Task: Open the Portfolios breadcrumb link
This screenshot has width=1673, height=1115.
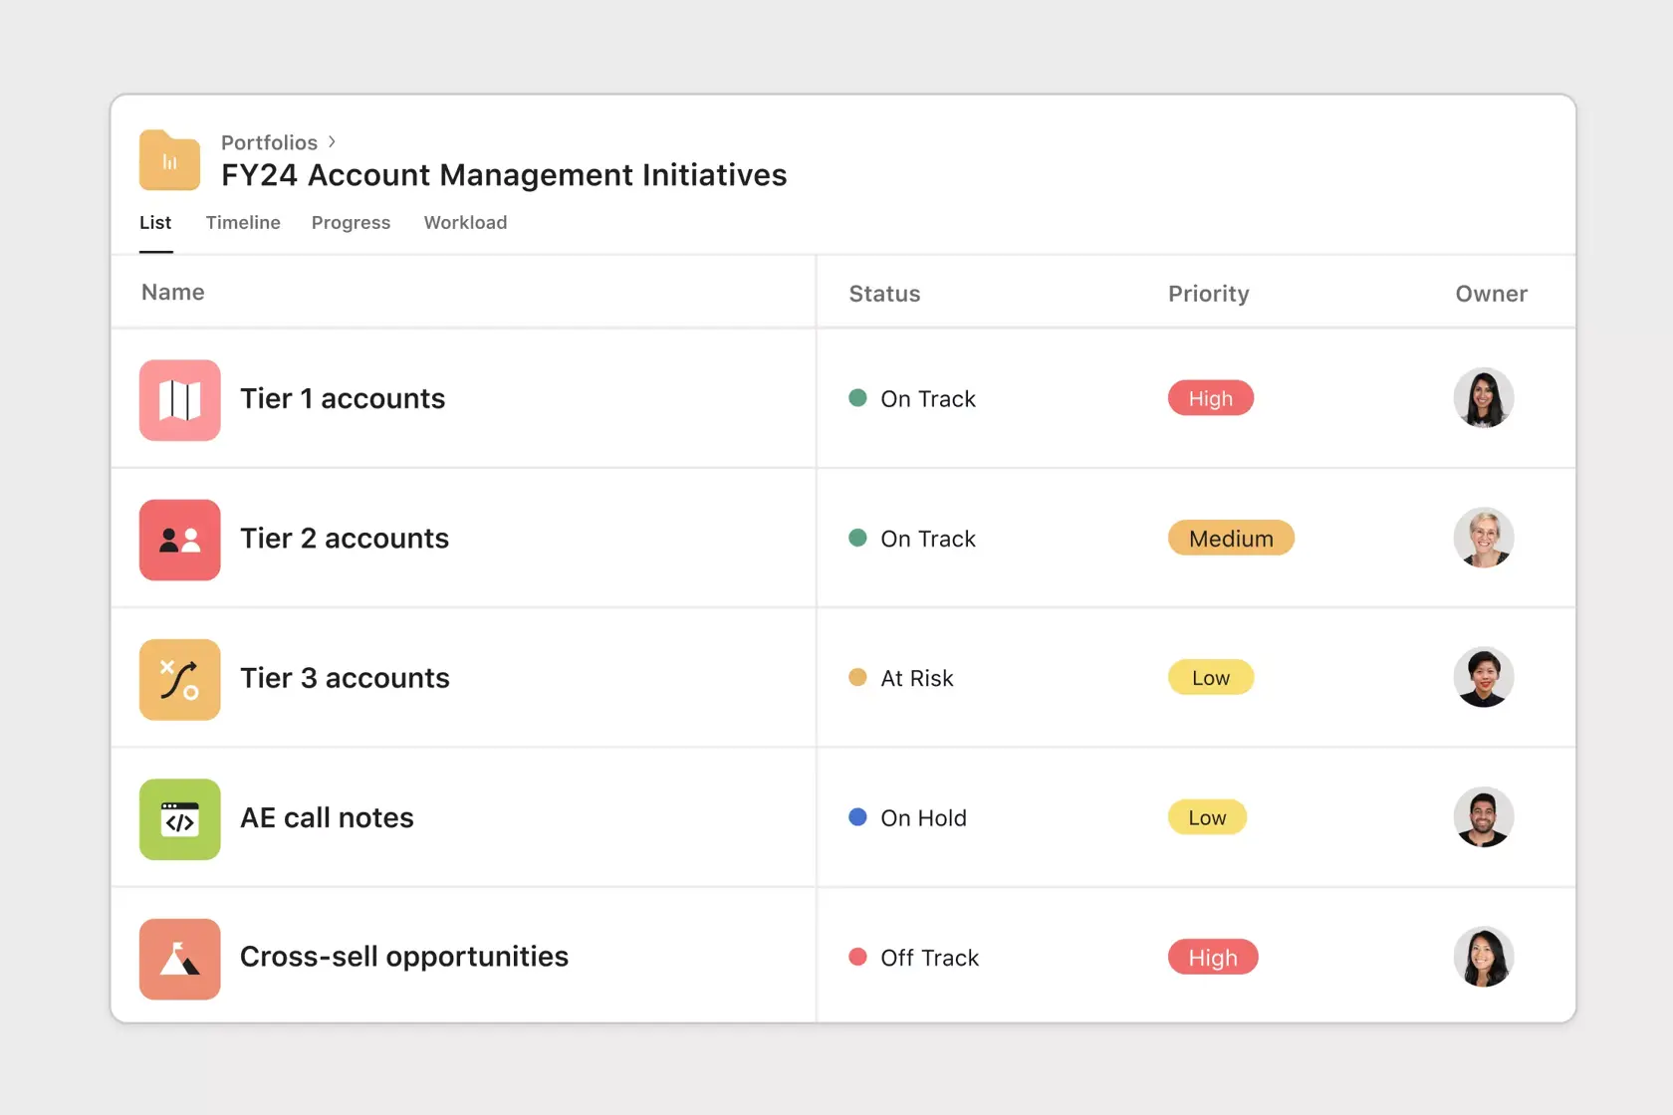Action: (x=269, y=142)
